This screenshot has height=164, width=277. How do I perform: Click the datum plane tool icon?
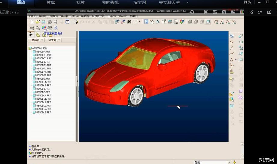coord(232,42)
